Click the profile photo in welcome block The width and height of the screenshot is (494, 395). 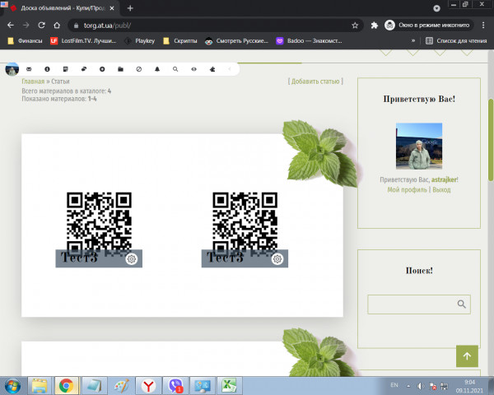tap(419, 146)
